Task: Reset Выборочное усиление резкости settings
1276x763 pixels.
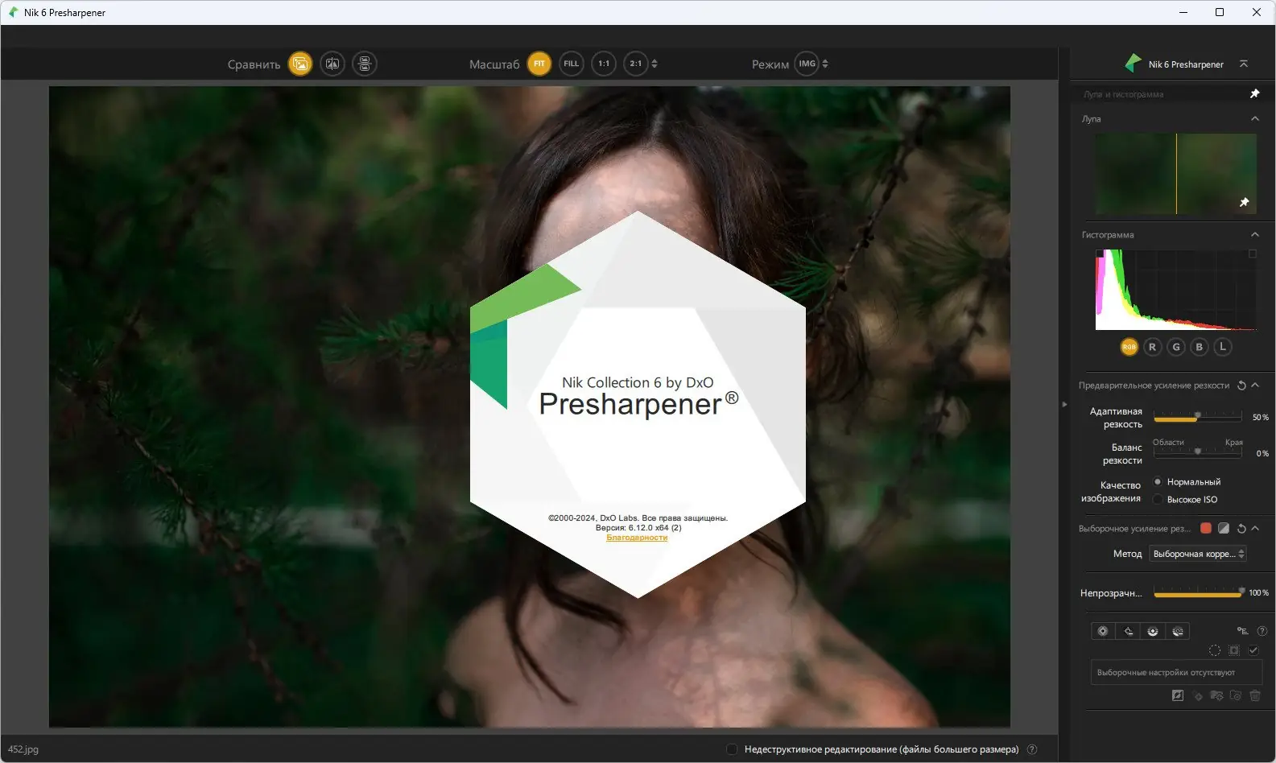Action: (1241, 529)
